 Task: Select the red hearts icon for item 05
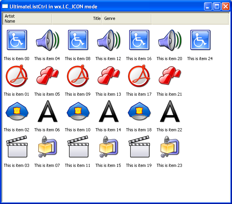47,76
